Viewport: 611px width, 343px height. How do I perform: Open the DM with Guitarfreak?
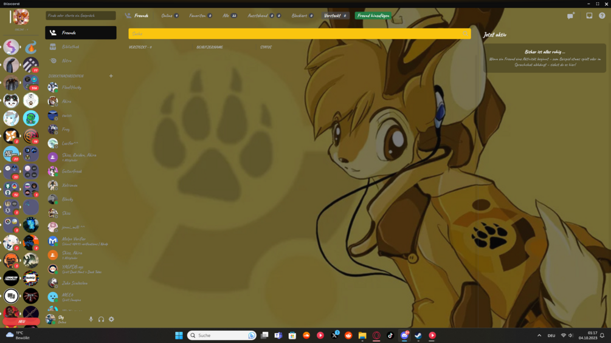coord(81,171)
